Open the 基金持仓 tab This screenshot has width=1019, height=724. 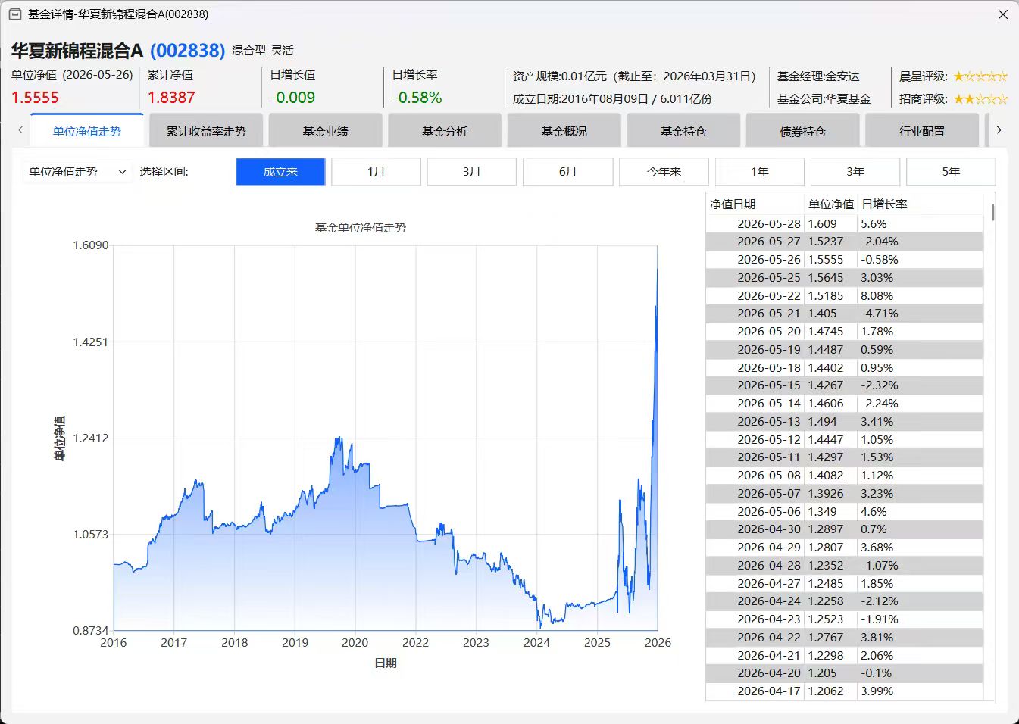point(683,131)
